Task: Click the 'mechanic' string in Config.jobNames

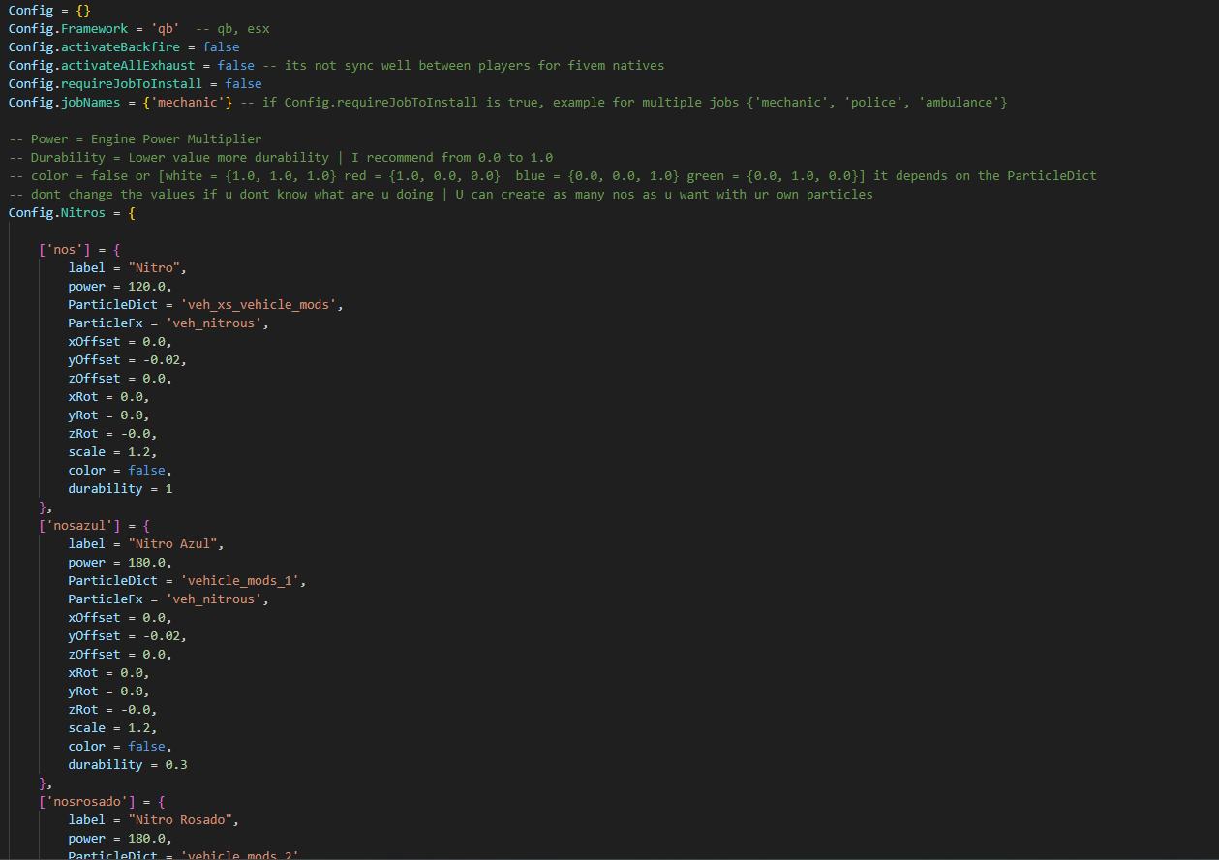Action: pos(188,103)
